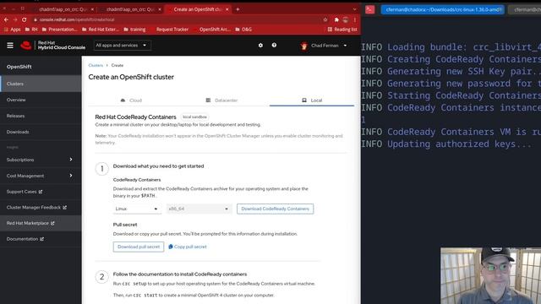Click 'INFO Updating authorized keys...' terminal line

coord(446,144)
